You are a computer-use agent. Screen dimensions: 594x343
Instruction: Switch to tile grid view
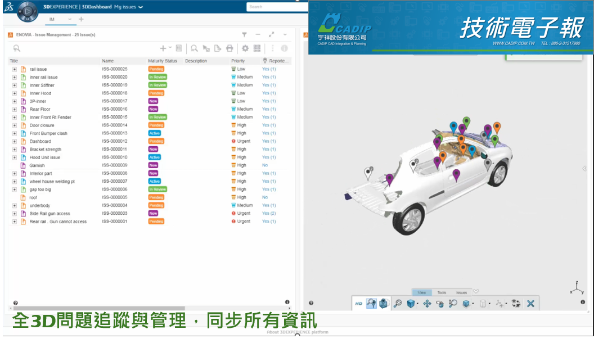coord(257,48)
